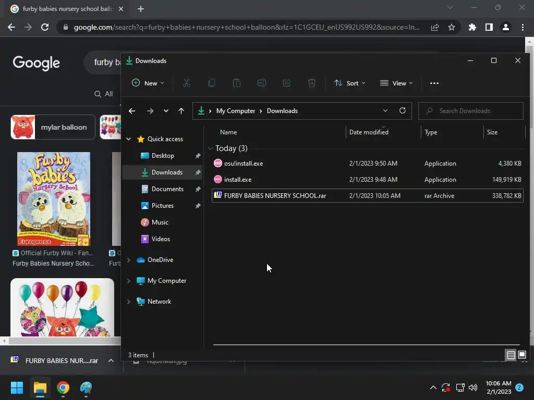Click the Delete trash icon

[x=312, y=83]
